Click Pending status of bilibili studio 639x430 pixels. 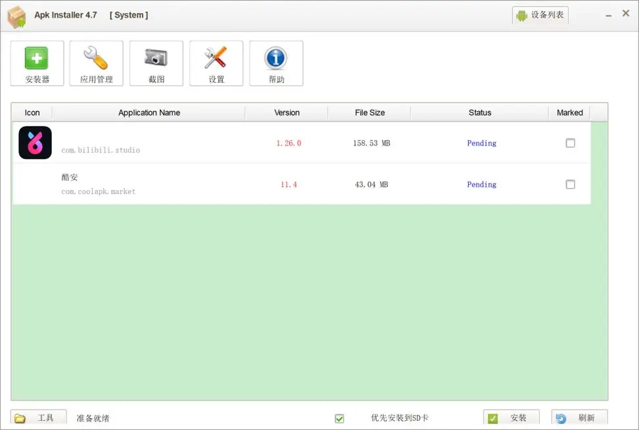pyautogui.click(x=482, y=143)
